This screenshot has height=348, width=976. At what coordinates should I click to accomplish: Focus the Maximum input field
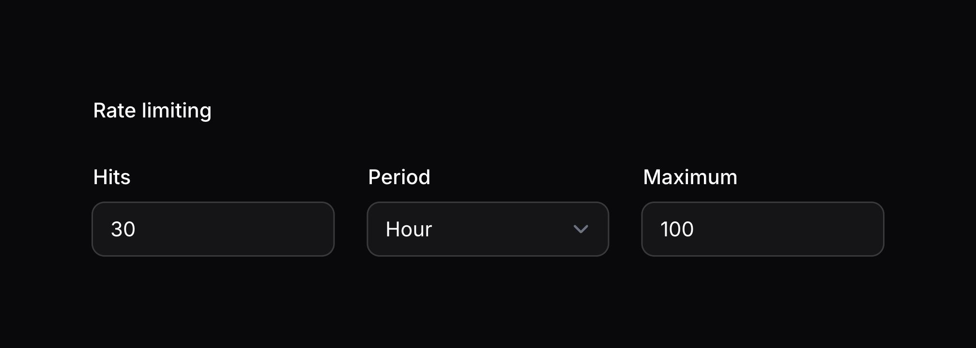pyautogui.click(x=762, y=229)
